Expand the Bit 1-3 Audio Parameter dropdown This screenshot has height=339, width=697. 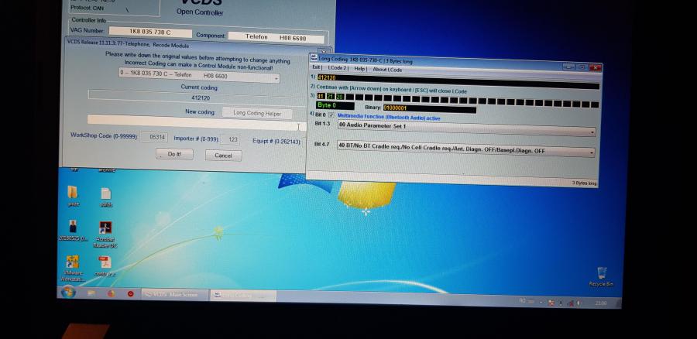tap(592, 132)
